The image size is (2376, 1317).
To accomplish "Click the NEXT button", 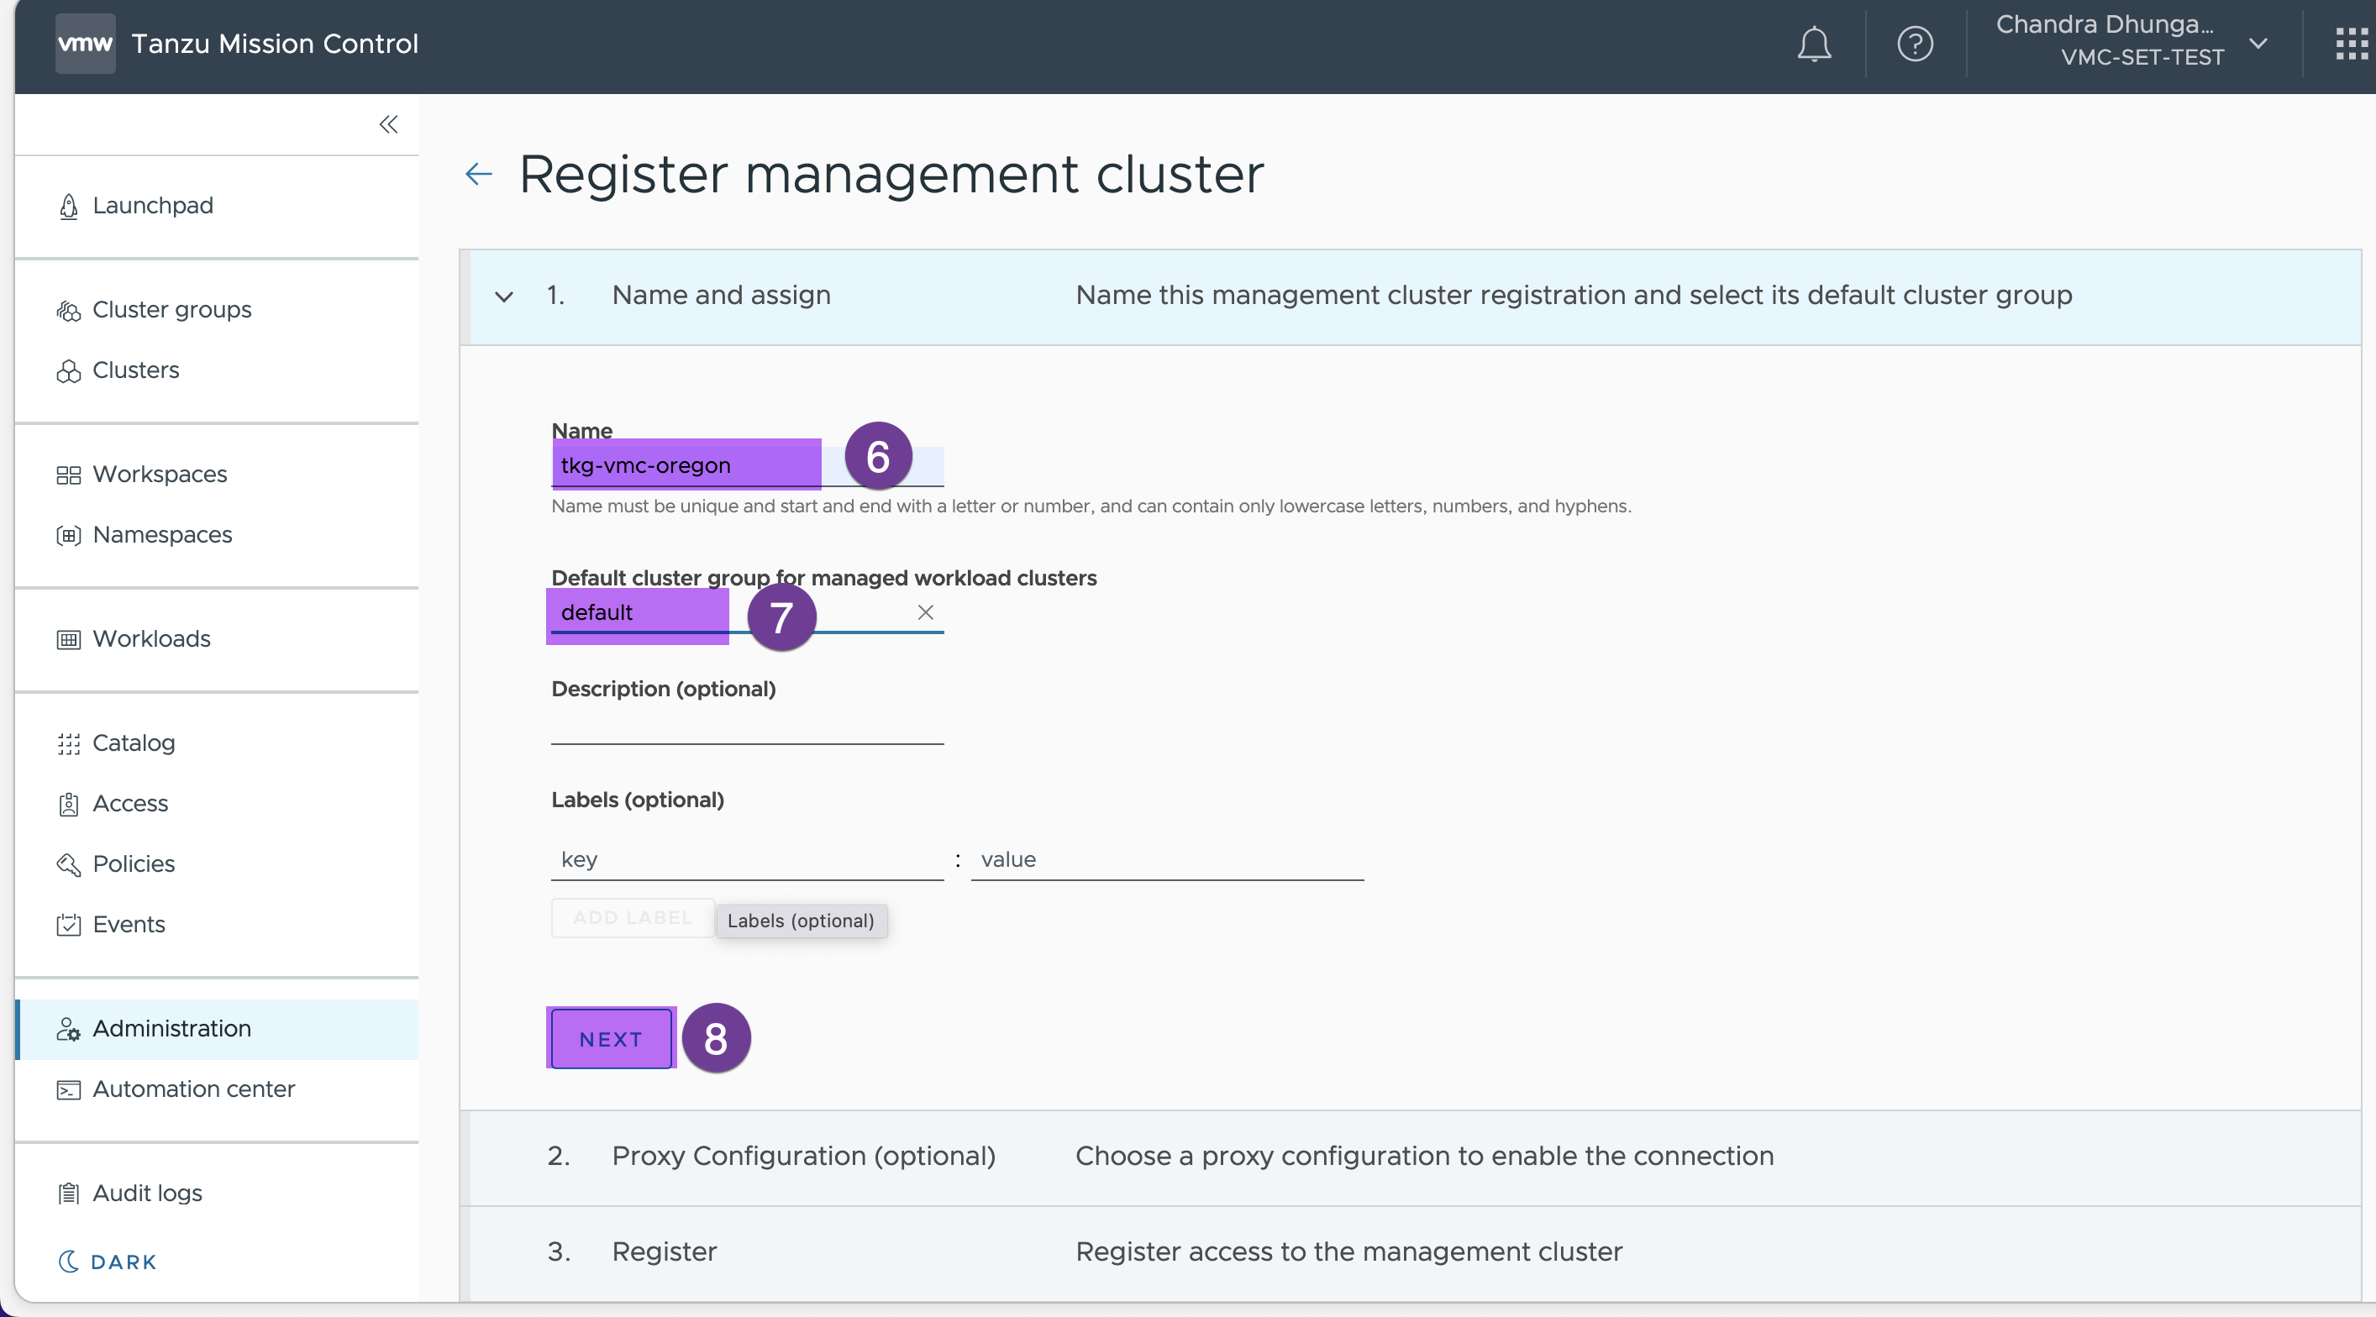I will click(x=611, y=1039).
